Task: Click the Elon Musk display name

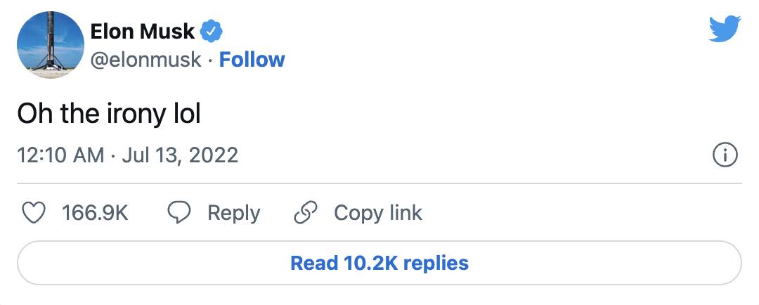Action: [143, 30]
